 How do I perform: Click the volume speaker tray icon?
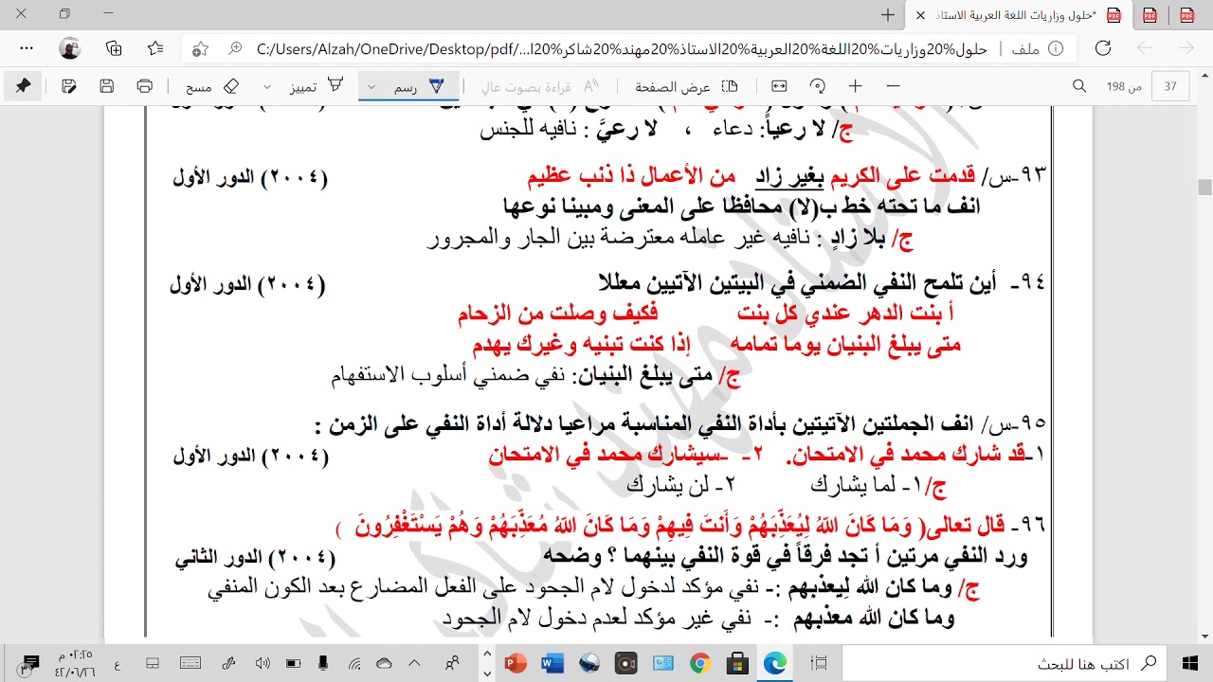(263, 663)
